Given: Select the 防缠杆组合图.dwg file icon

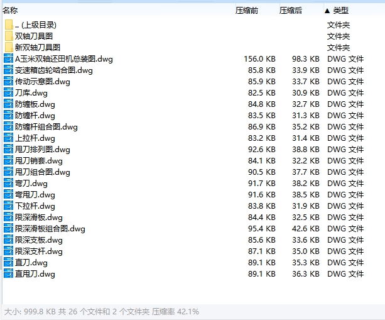Looking at the screenshot, I should pos(8,126).
